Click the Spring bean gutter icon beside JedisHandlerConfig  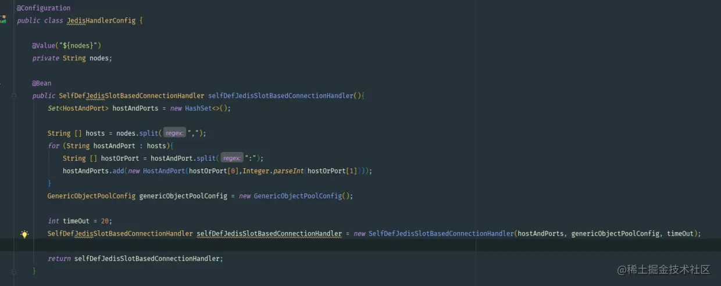point(3,20)
